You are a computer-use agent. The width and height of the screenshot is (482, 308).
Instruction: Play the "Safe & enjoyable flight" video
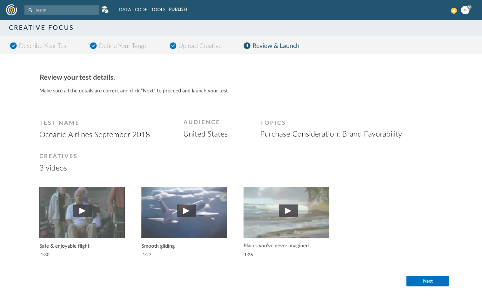[82, 211]
